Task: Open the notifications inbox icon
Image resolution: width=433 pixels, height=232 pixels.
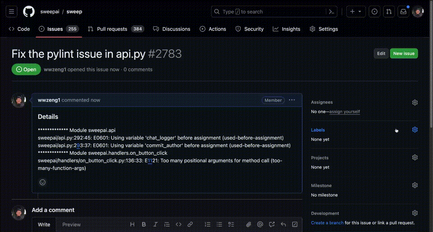Action: pos(403,12)
